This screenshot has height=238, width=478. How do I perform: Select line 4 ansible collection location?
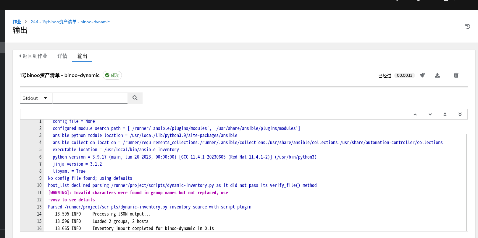tap(248, 143)
